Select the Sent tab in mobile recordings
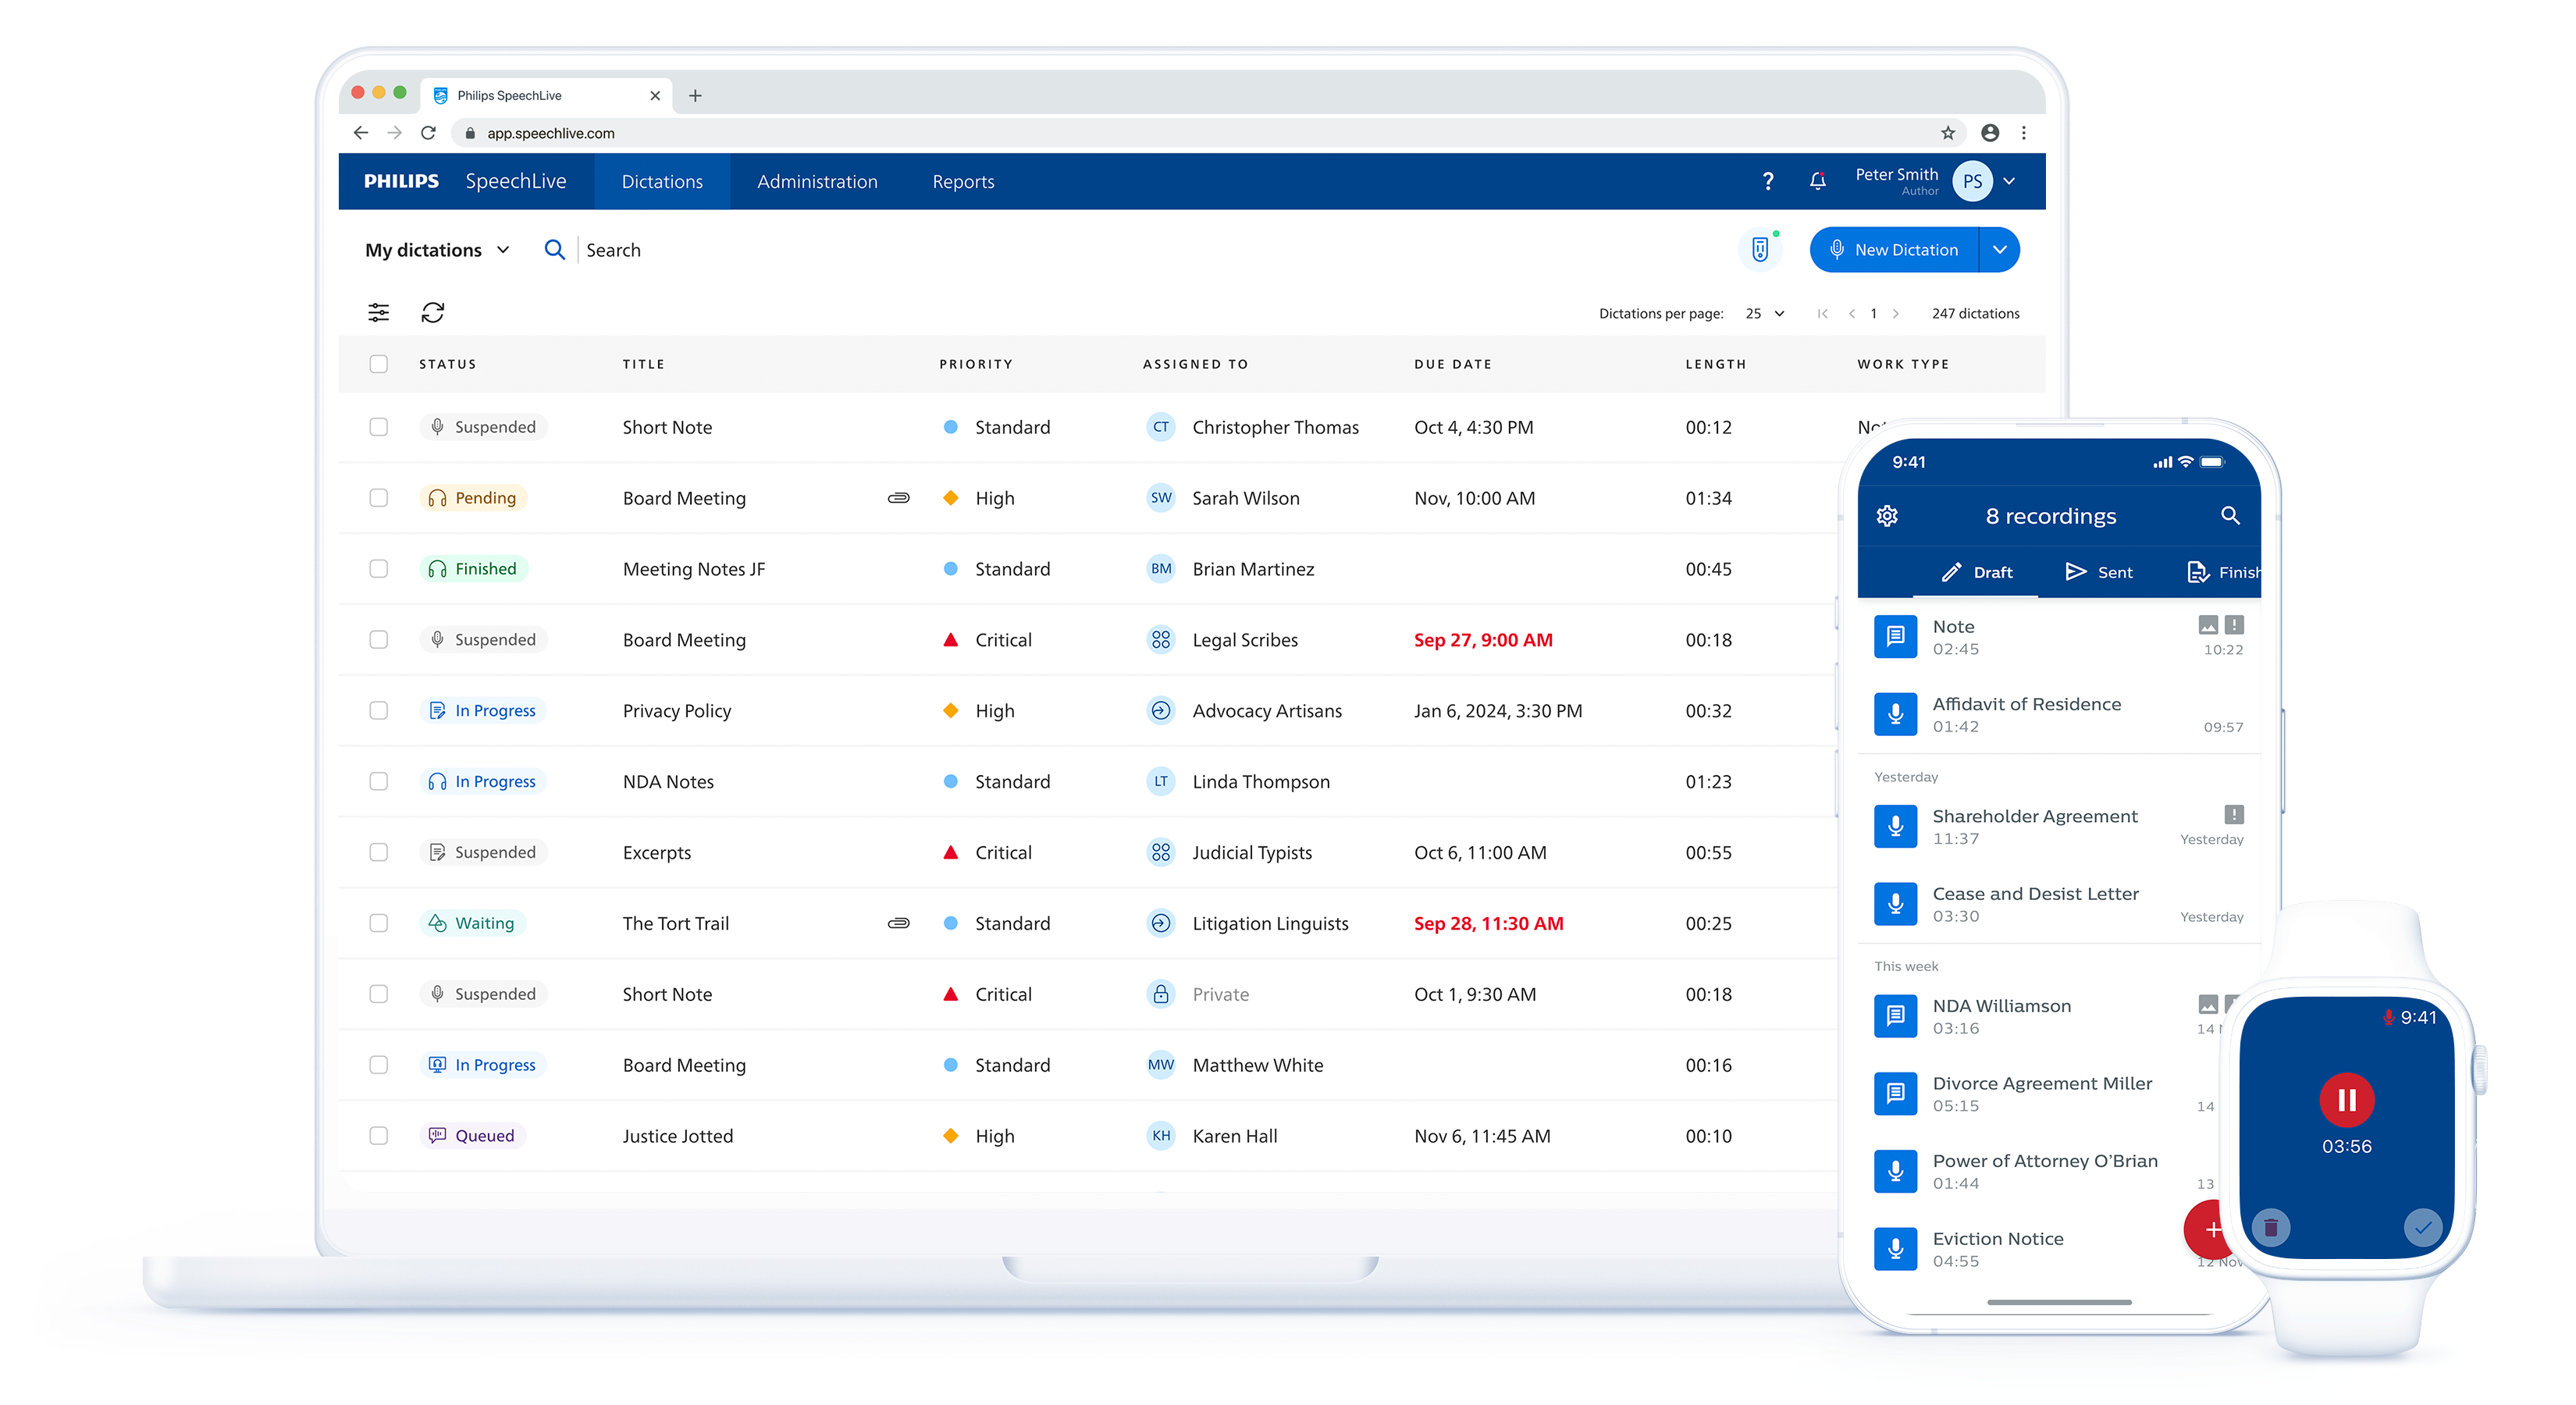This screenshot has width=2576, height=1405. coord(2098,571)
